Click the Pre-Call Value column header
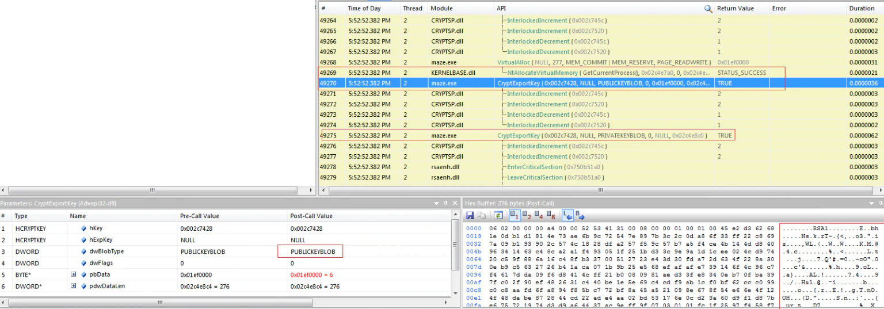The width and height of the screenshot is (884, 309). pyautogui.click(x=231, y=216)
